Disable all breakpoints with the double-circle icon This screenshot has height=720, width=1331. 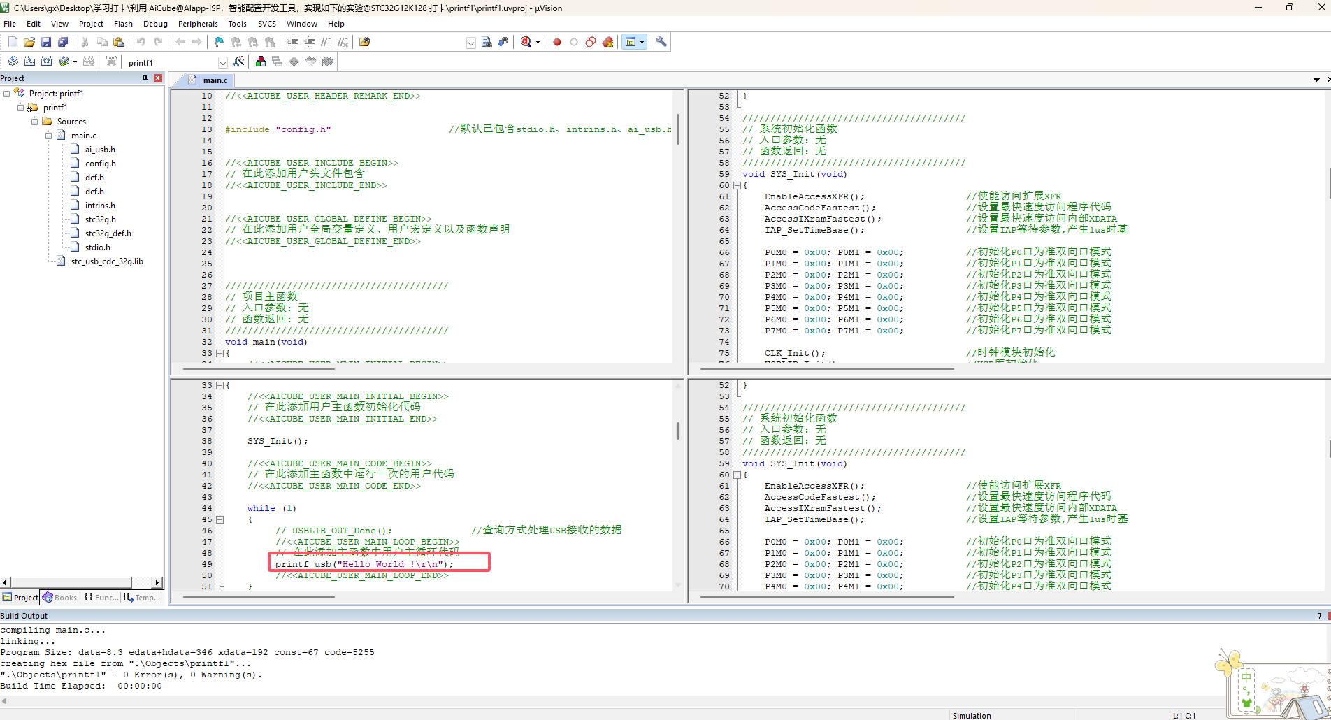click(591, 42)
